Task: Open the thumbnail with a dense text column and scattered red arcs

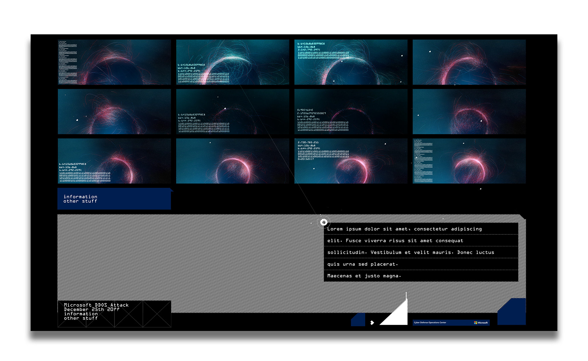Action: click(114, 62)
